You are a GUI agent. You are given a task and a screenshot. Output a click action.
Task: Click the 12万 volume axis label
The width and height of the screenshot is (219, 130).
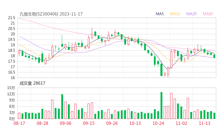11,94
